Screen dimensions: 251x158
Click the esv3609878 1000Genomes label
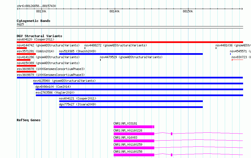(51, 69)
